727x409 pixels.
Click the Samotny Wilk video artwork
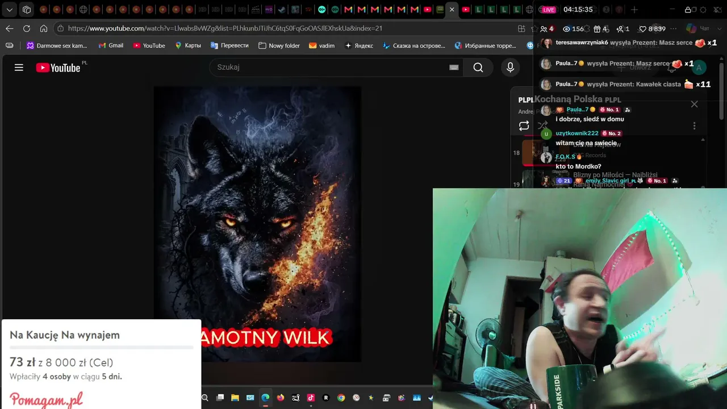click(x=257, y=224)
